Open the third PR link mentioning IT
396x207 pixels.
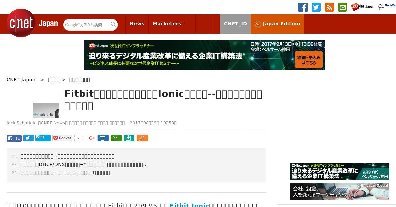click(65, 173)
